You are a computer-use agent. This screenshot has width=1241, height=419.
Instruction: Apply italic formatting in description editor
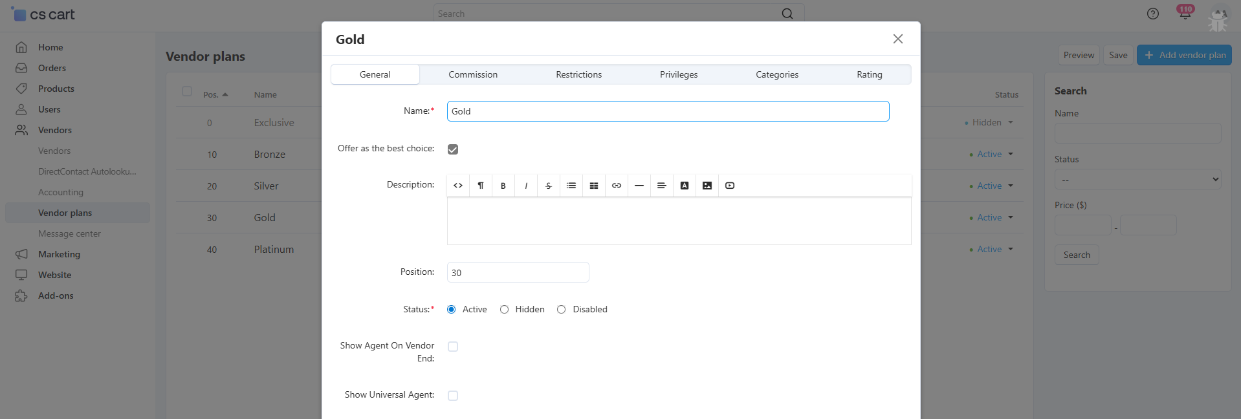point(526,186)
